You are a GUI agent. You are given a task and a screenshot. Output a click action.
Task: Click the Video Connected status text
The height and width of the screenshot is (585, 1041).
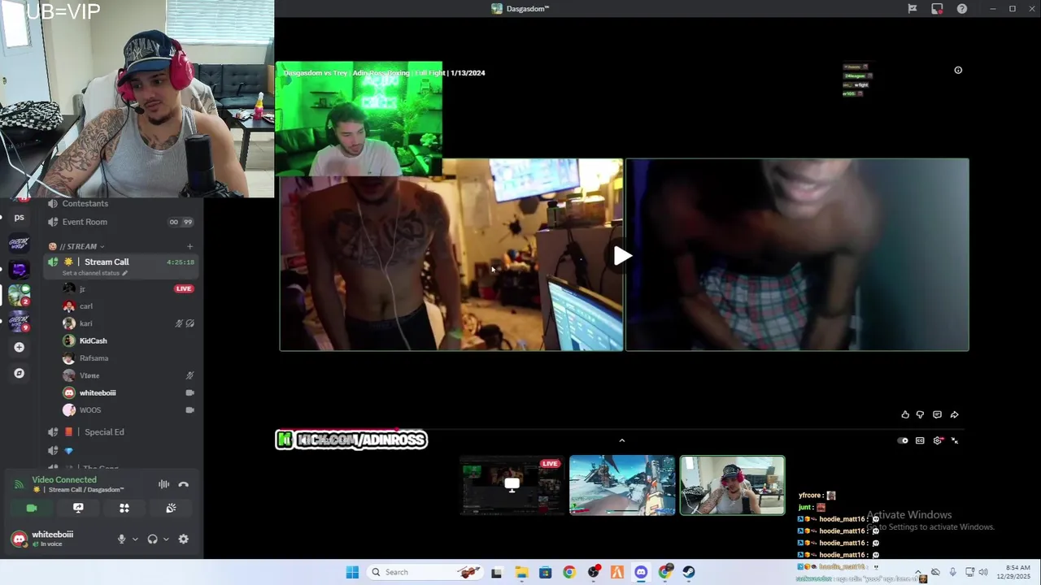point(64,479)
